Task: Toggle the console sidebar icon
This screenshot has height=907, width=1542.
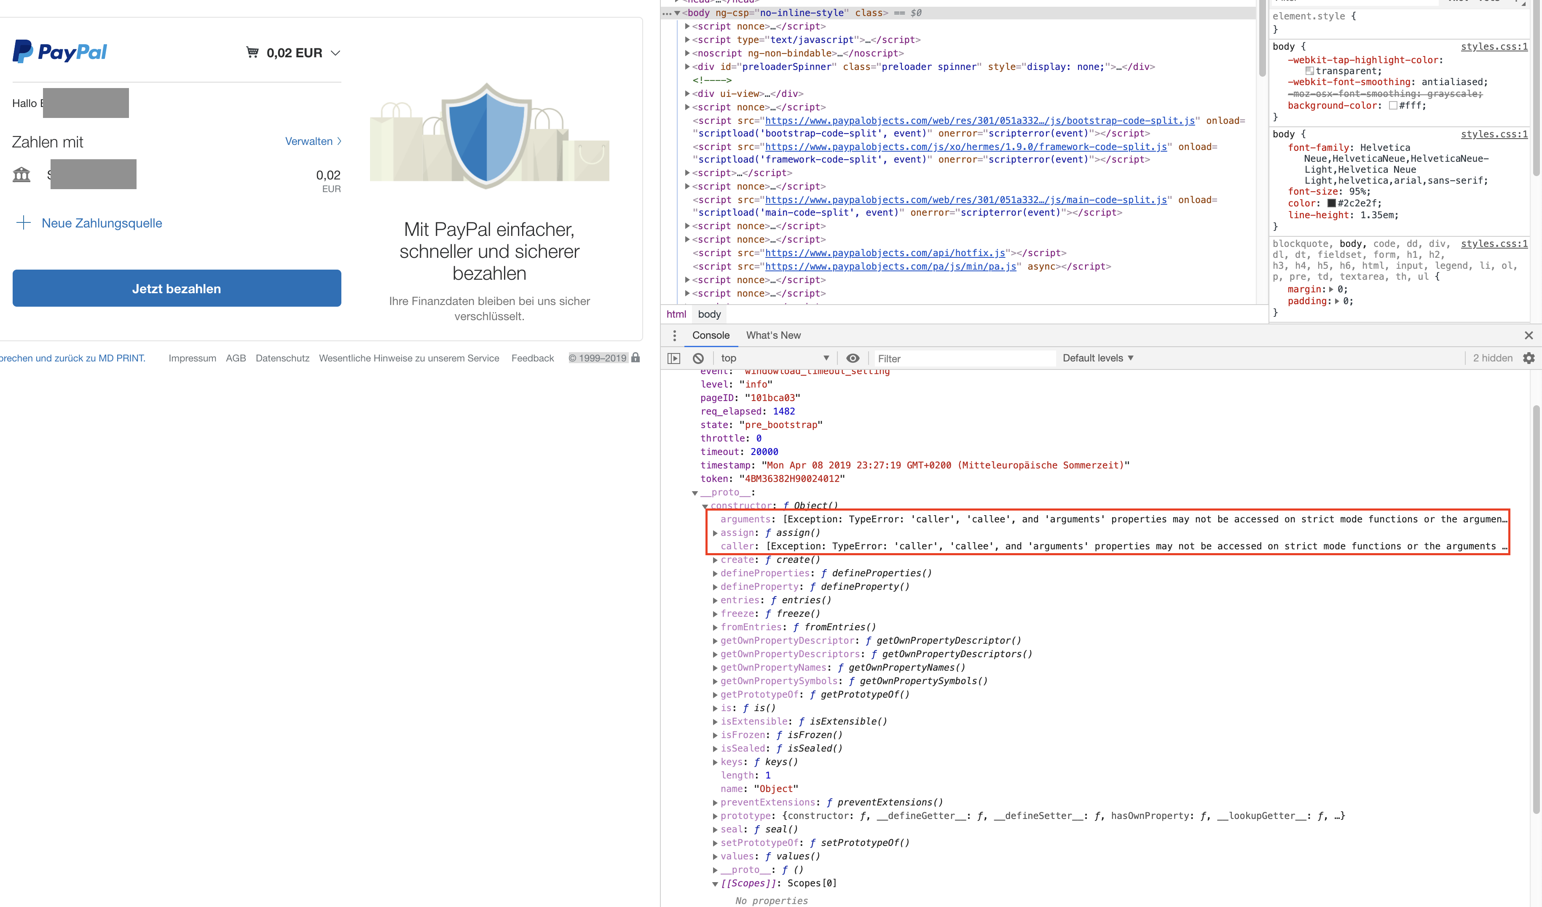Action: [674, 359]
